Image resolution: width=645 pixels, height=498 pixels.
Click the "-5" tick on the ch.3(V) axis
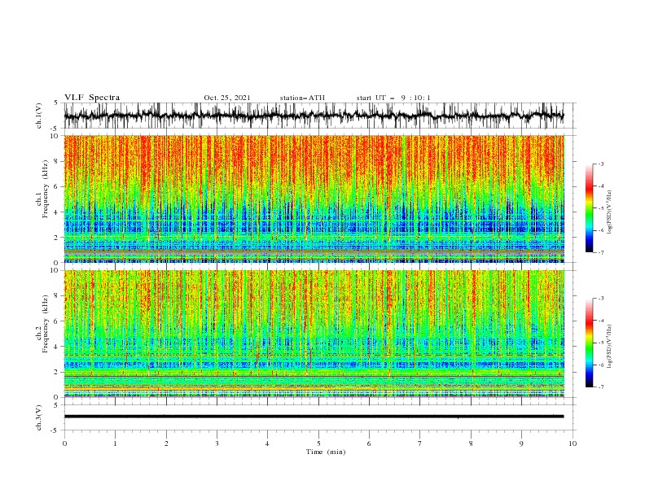coord(55,430)
